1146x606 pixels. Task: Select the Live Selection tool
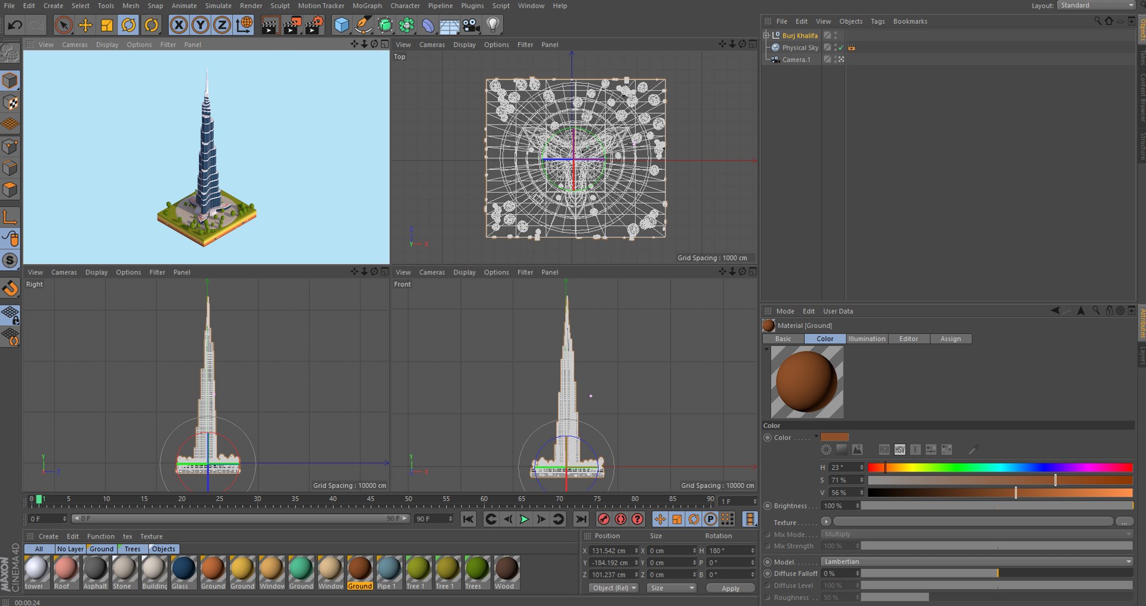point(63,25)
